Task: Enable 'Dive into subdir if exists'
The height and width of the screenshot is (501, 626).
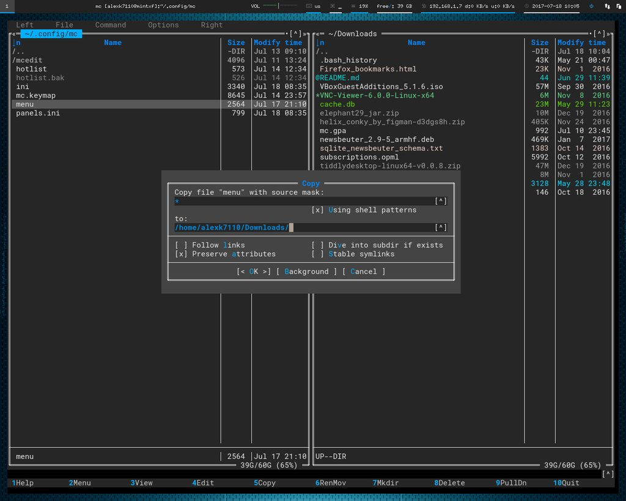Action: coord(317,245)
